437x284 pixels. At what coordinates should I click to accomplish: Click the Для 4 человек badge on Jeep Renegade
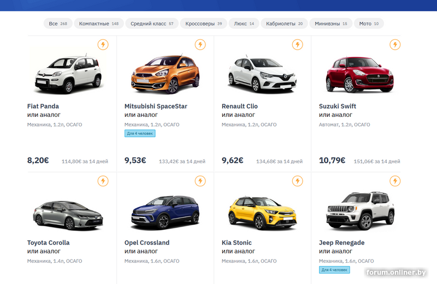coord(334,270)
